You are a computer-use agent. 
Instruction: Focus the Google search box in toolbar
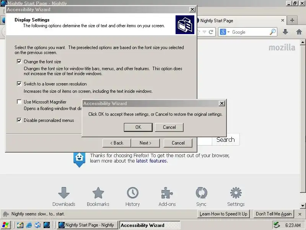click(x=250, y=32)
